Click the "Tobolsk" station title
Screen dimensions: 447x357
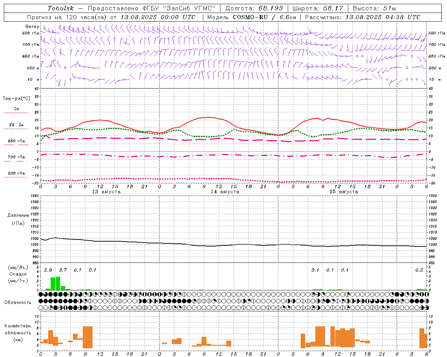[61, 8]
